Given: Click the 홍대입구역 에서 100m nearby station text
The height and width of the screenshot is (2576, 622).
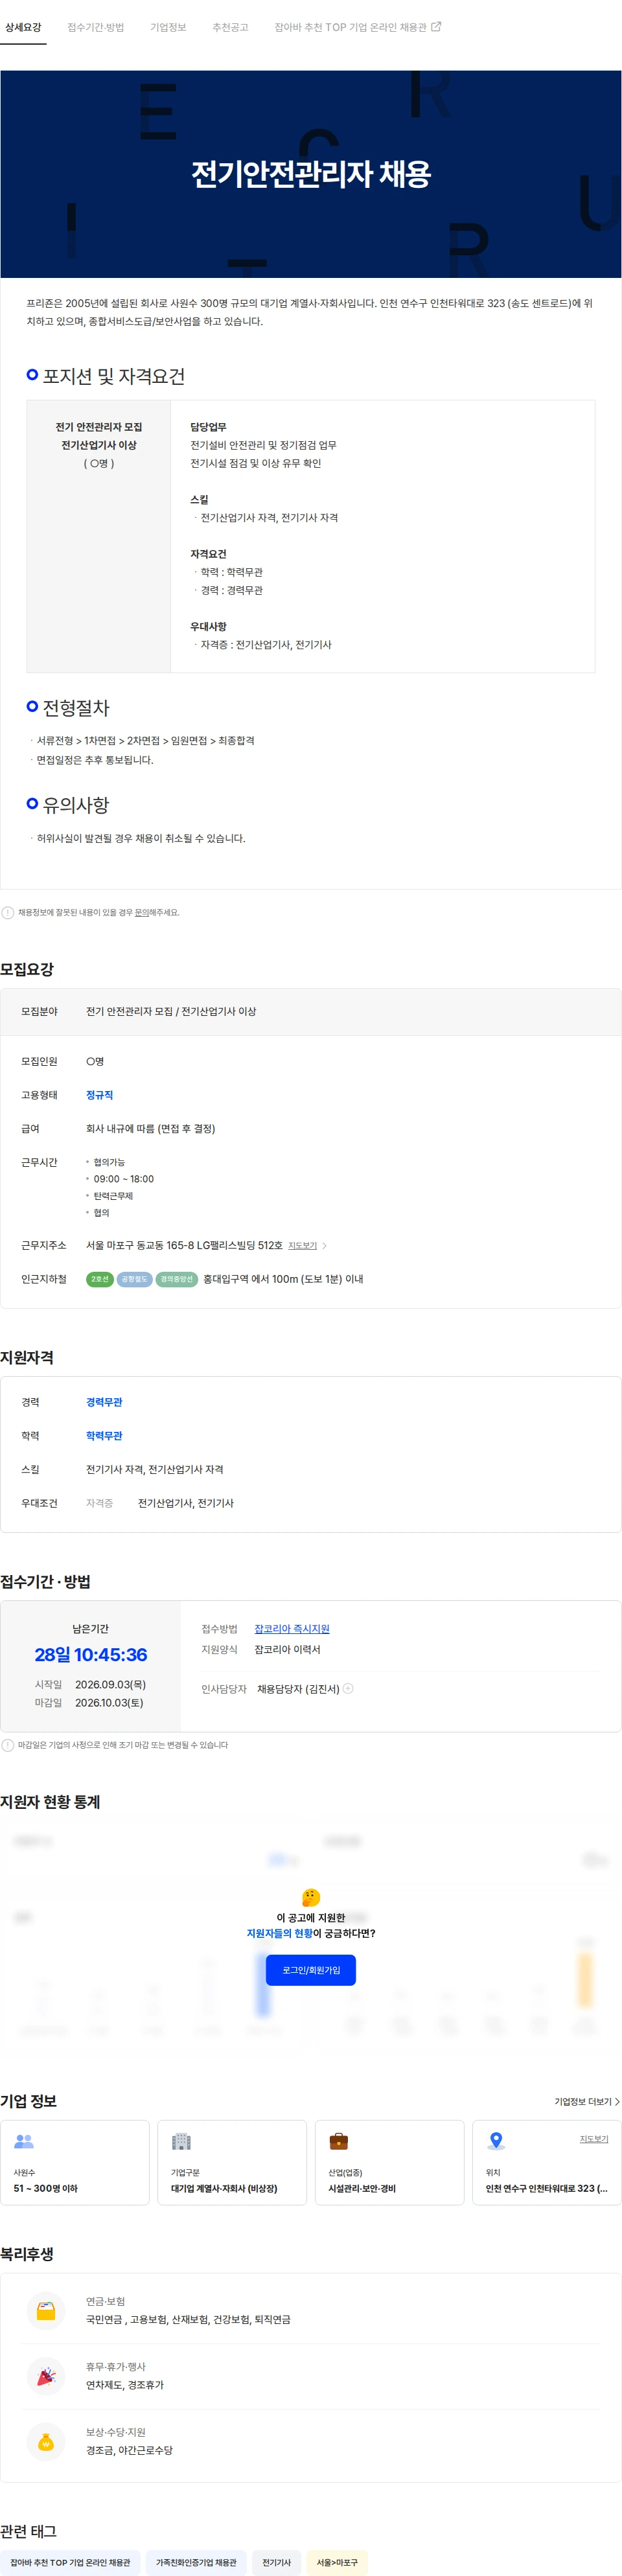Looking at the screenshot, I should pyautogui.click(x=283, y=1279).
